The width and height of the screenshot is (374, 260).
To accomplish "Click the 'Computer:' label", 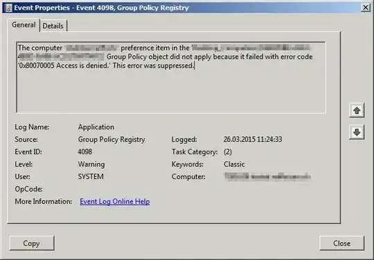I will point(188,176).
